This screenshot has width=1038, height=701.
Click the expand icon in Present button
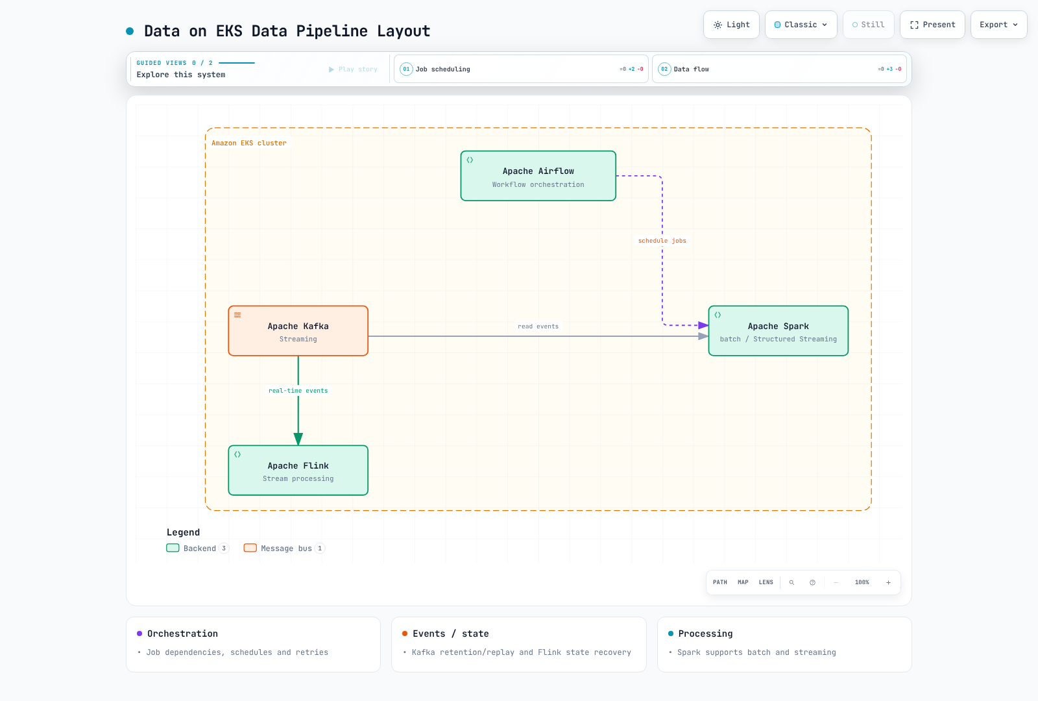click(x=914, y=25)
